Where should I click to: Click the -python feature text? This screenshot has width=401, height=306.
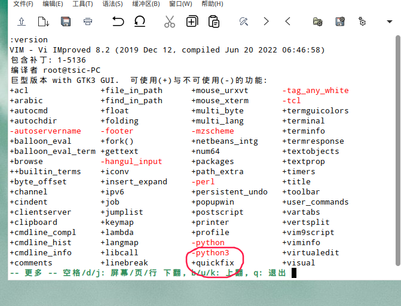(x=208, y=242)
